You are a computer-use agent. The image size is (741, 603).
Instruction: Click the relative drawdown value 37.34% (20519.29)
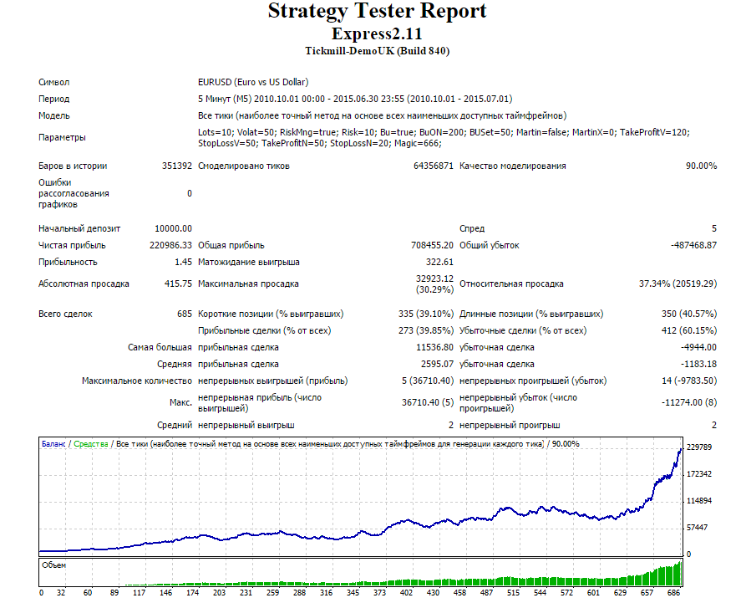pyautogui.click(x=678, y=284)
